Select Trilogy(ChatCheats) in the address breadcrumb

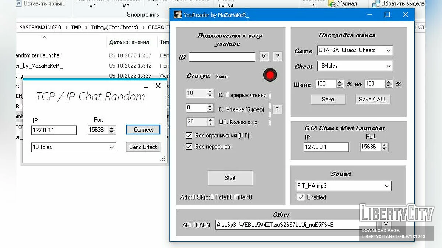pyautogui.click(x=114, y=28)
